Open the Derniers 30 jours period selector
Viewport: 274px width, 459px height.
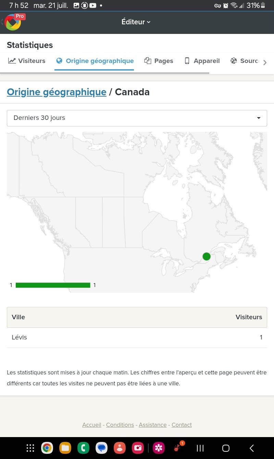[x=137, y=118]
